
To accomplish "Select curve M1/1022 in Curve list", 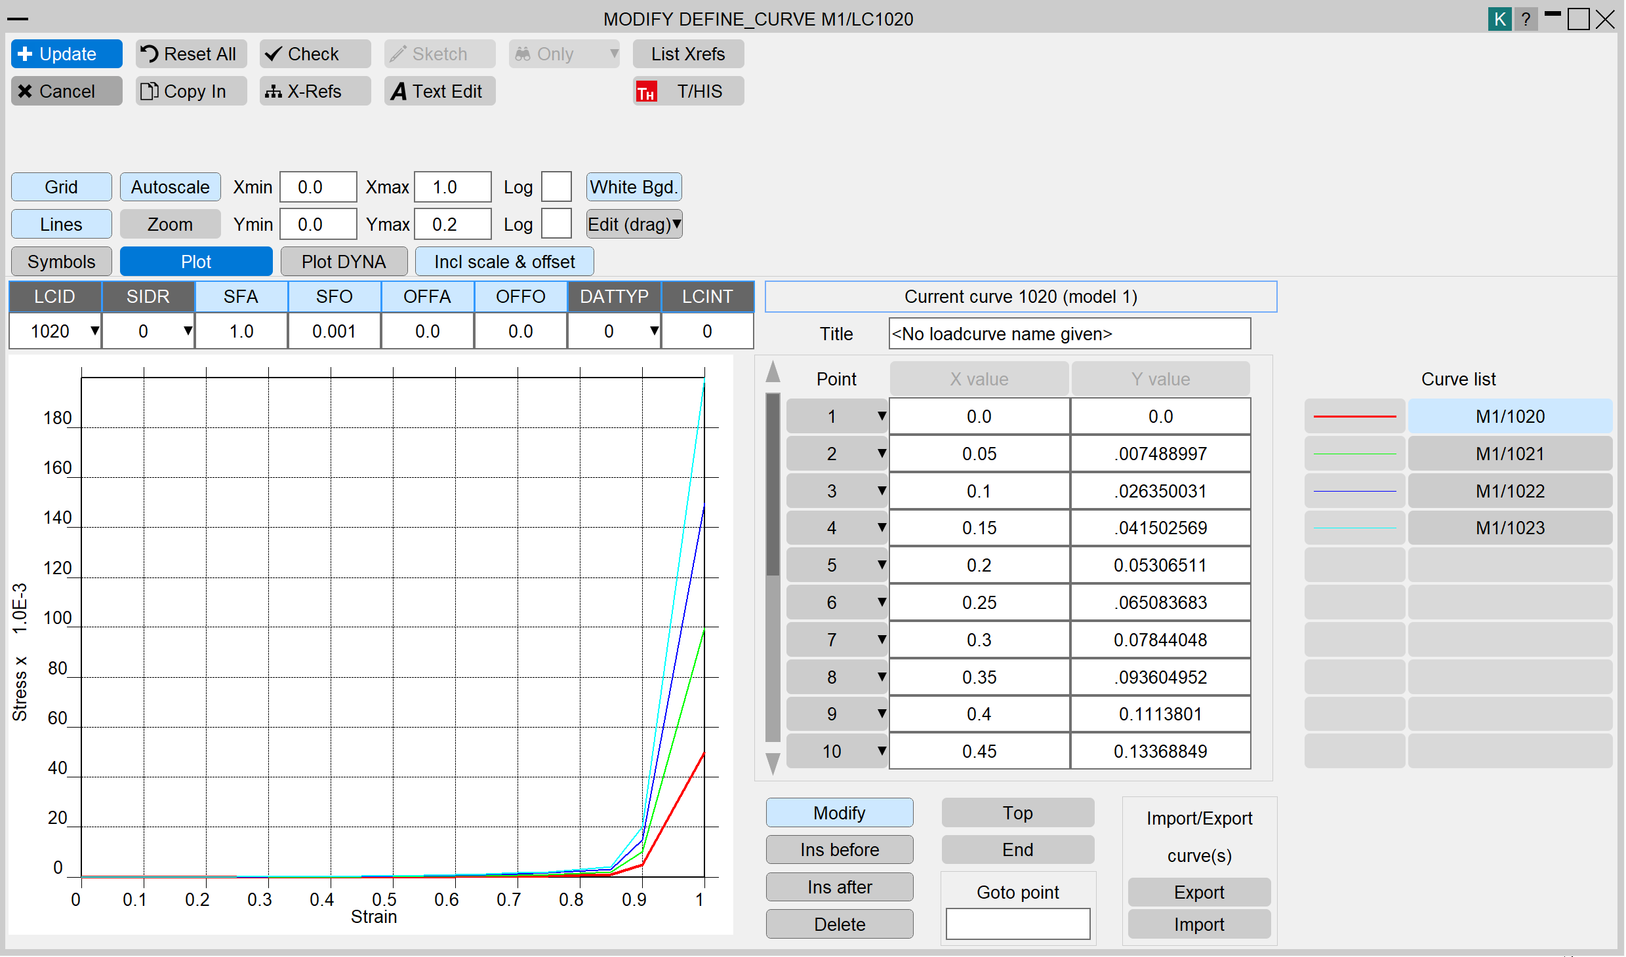I will coord(1510,491).
